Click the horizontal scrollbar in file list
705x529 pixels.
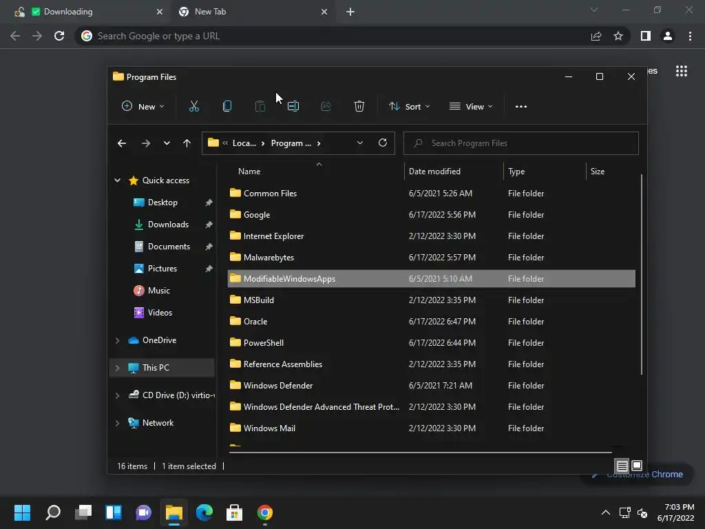coord(420,453)
